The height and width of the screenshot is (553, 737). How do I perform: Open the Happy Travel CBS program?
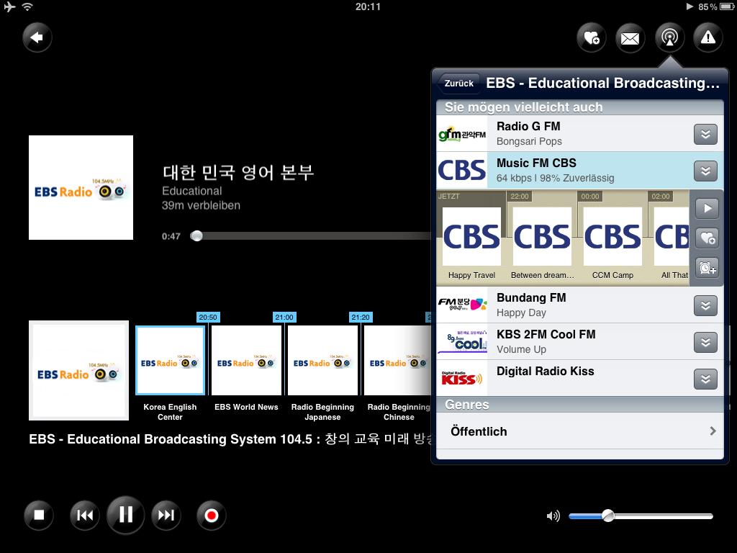click(471, 236)
